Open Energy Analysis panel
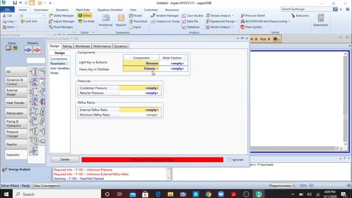352x198 pixels. [16, 169]
